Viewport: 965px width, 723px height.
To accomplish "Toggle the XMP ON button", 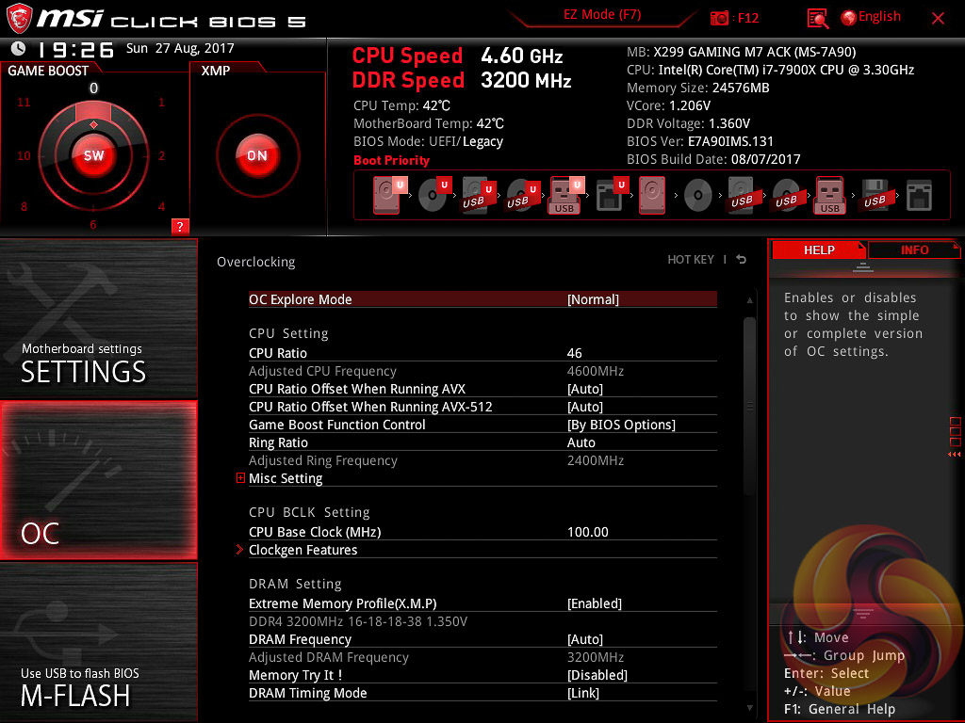I will (x=257, y=155).
